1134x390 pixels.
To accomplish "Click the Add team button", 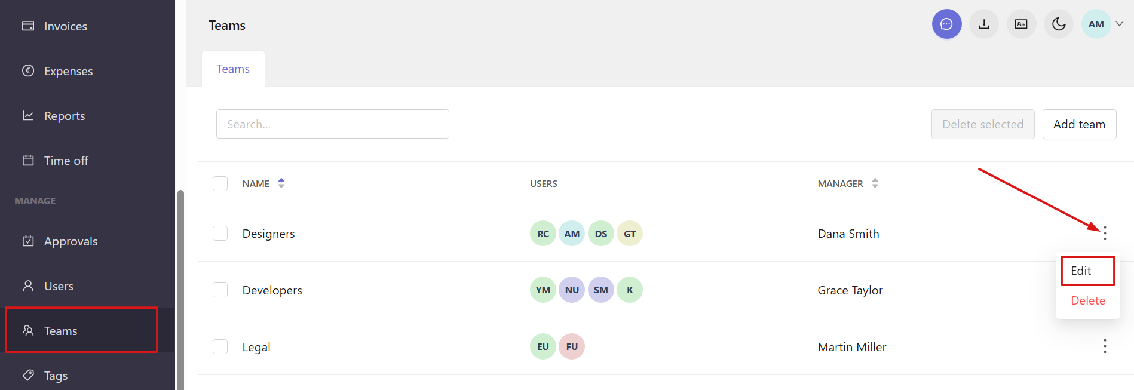I will (1079, 124).
